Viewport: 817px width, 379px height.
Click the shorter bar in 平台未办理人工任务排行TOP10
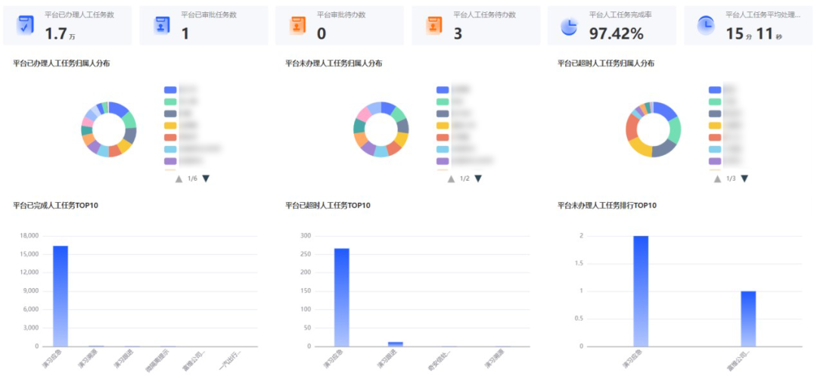point(748,318)
